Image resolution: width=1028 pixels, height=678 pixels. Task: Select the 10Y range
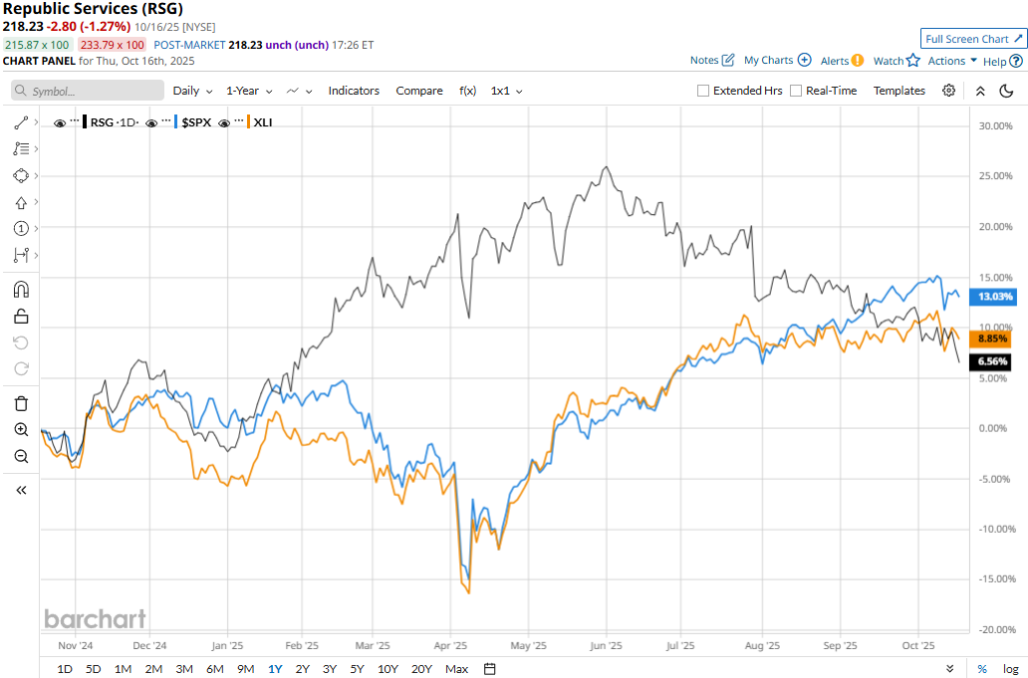click(x=387, y=669)
